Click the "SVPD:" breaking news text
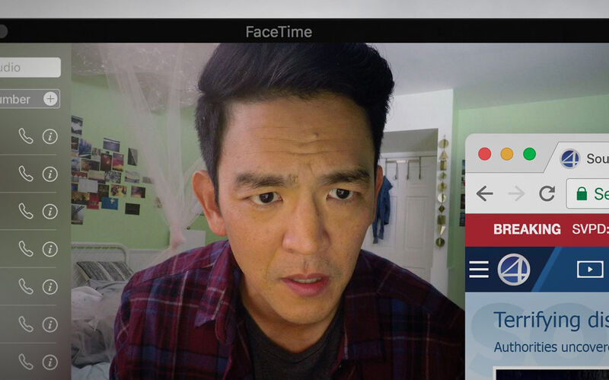 point(591,229)
